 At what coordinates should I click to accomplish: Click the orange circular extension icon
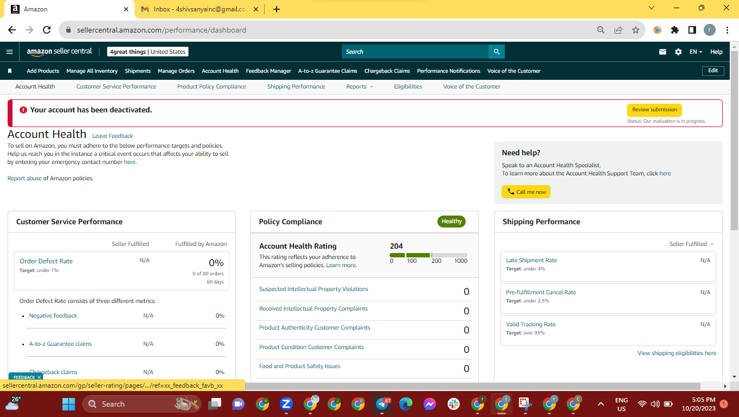click(657, 30)
